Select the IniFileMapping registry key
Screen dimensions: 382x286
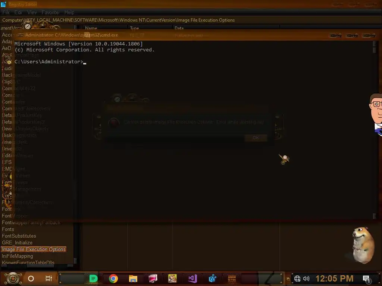pyautogui.click(x=17, y=256)
